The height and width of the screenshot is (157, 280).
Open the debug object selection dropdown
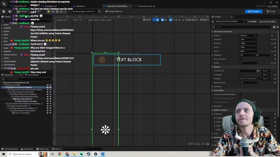coord(84,11)
